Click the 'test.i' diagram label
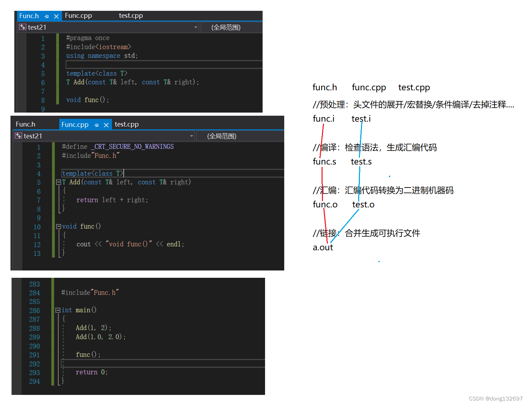Viewport: 528px width, 405px height. 361,119
